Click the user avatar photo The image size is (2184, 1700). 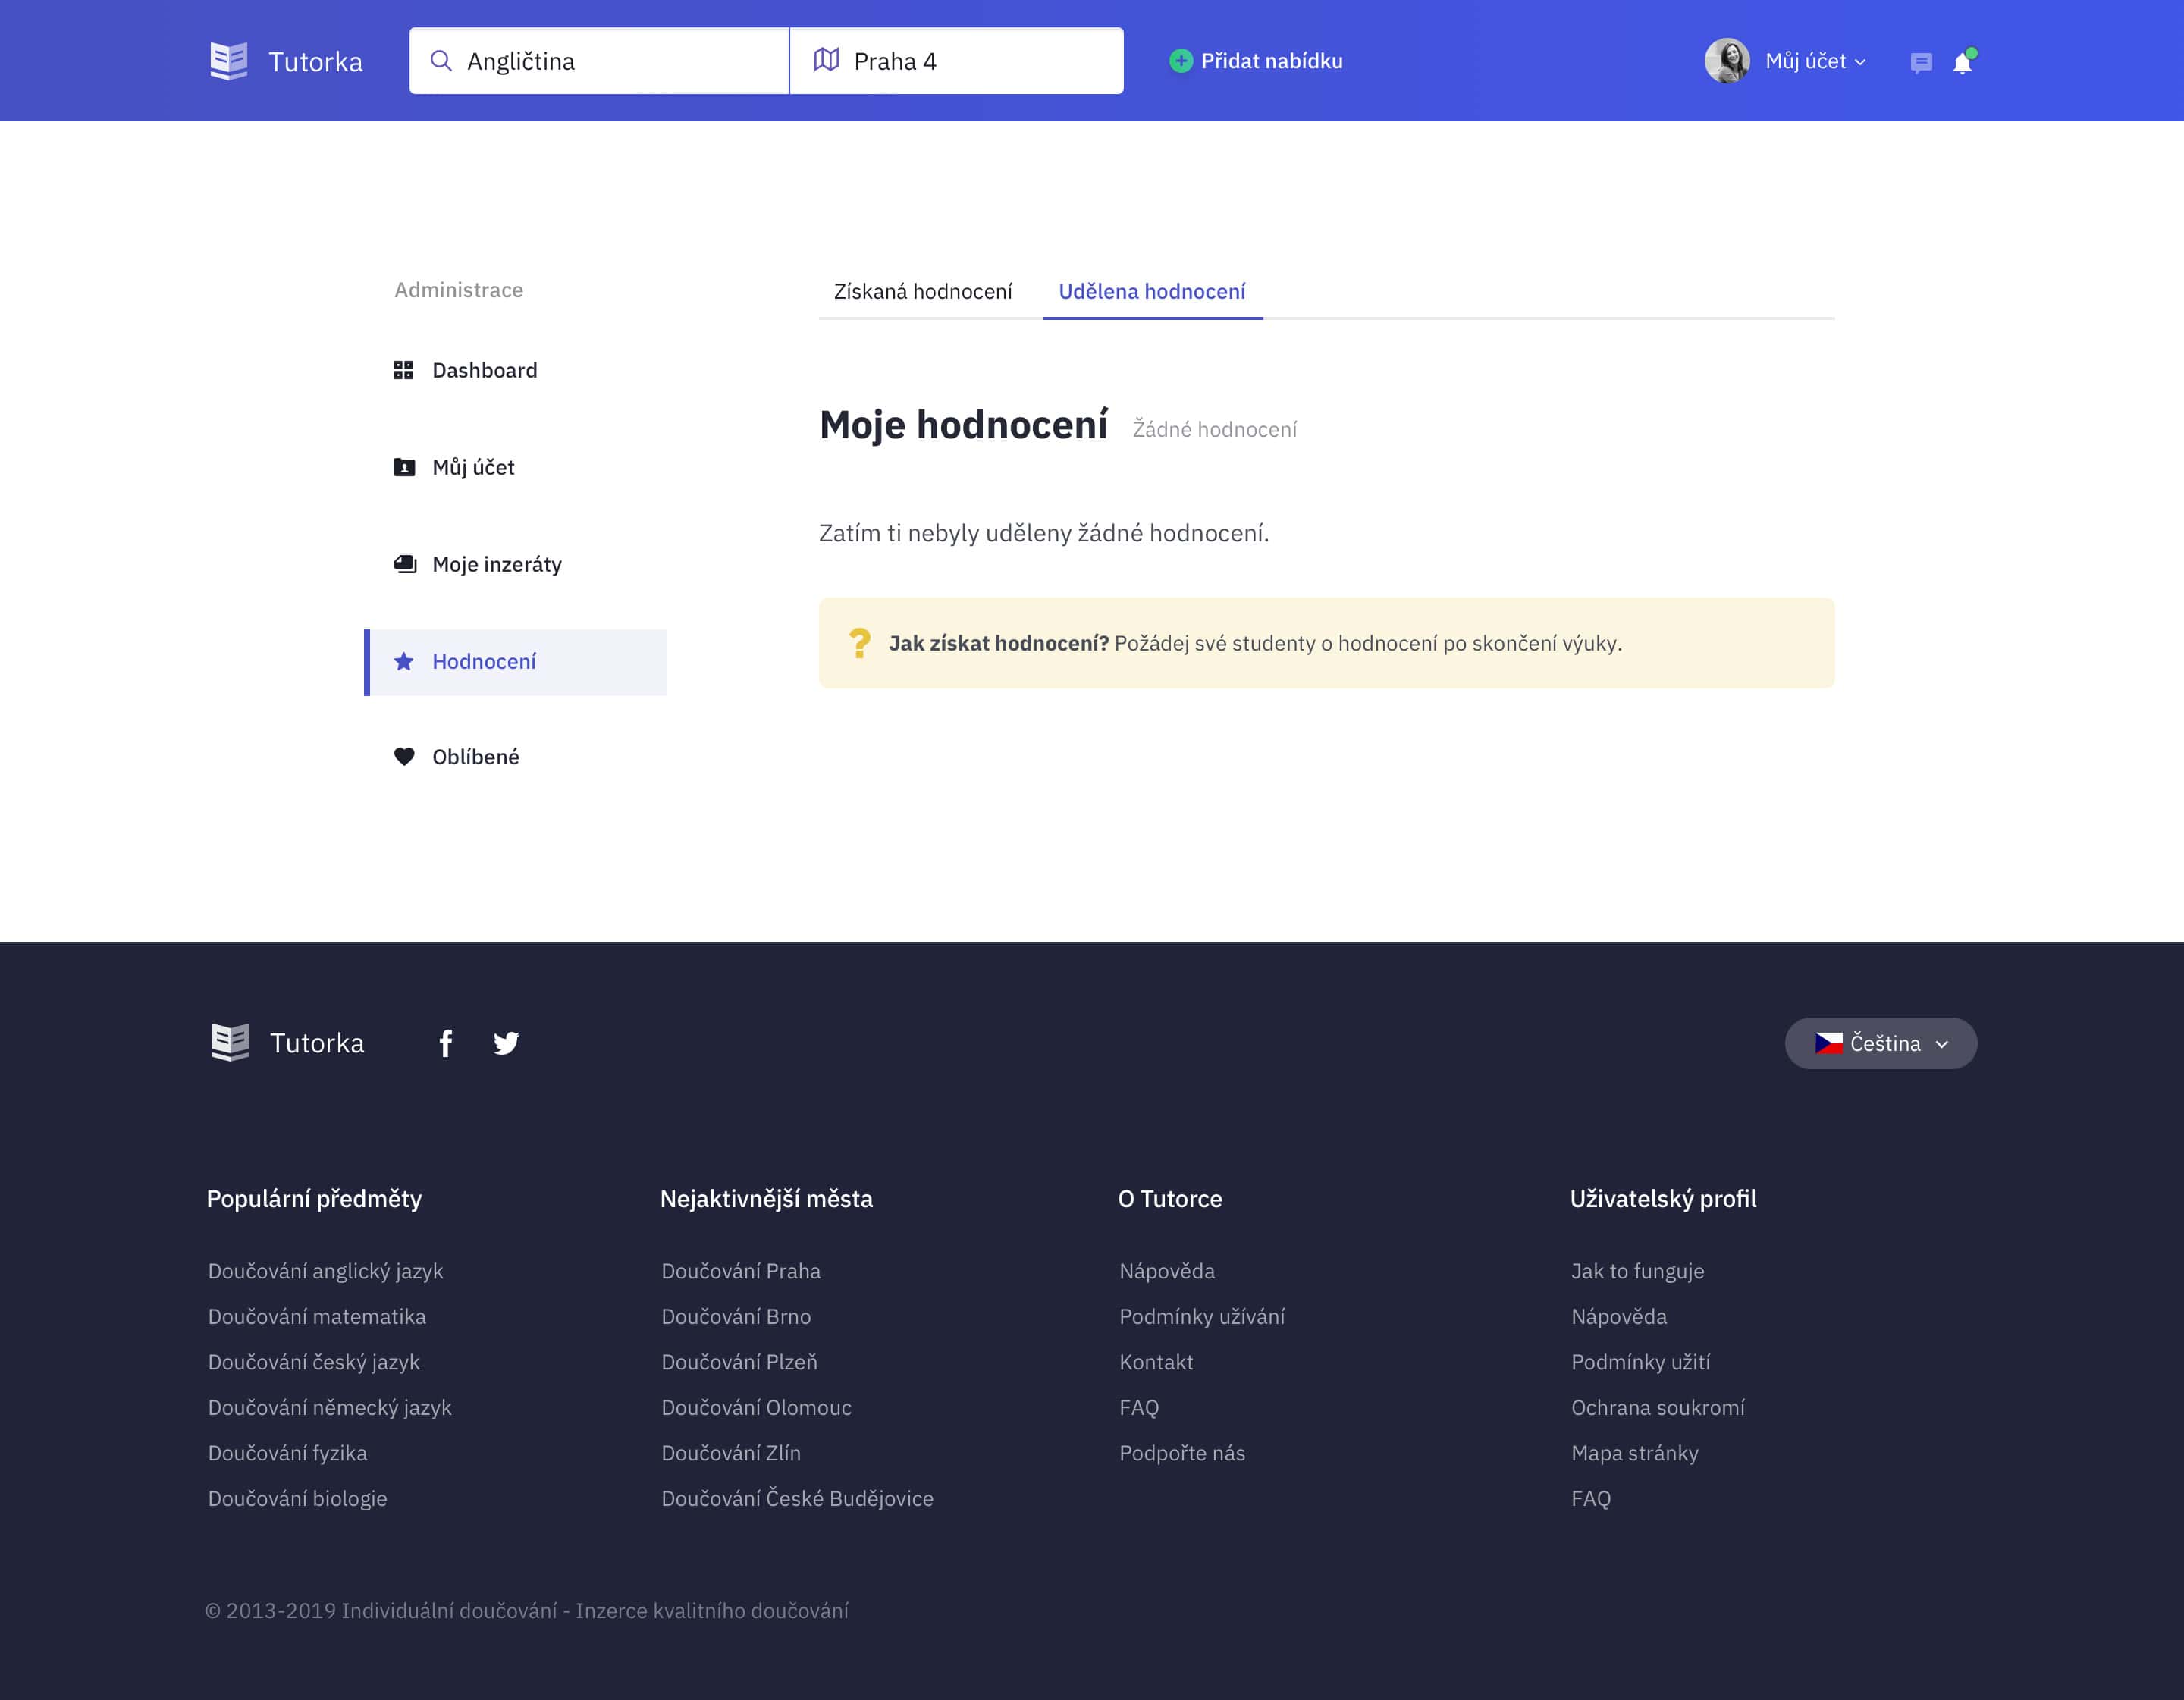1727,61
